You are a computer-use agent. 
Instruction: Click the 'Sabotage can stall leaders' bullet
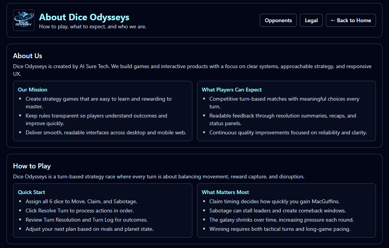(x=277, y=210)
